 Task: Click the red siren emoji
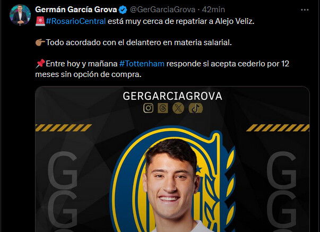click(x=40, y=21)
